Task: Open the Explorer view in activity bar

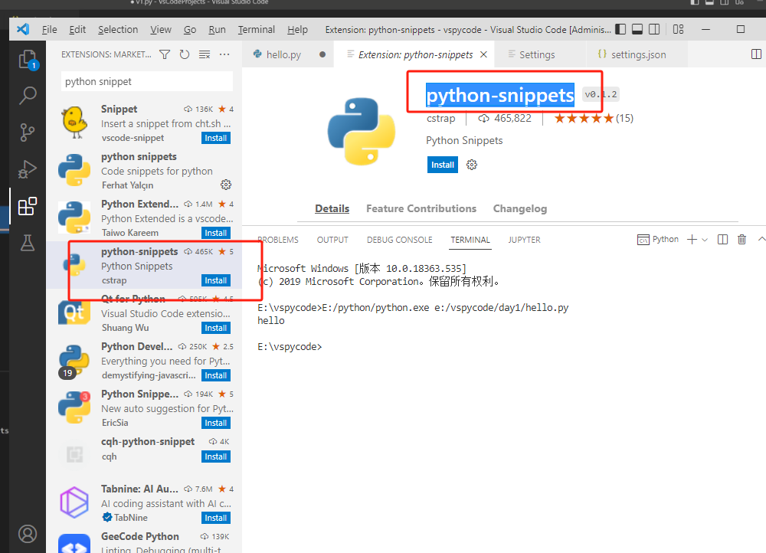Action: pos(28,60)
